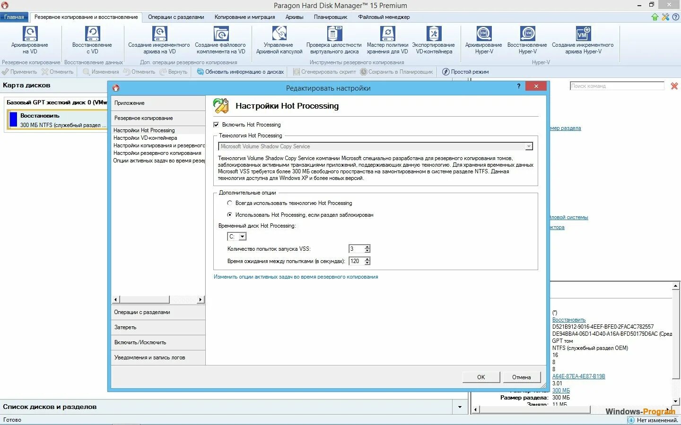Screen dimensions: 681x425
Task: Click the 300 МБ size link
Action: point(561,391)
